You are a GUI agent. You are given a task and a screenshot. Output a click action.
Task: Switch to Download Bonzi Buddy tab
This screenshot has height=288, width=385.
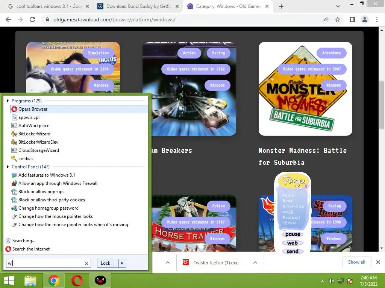click(x=139, y=6)
